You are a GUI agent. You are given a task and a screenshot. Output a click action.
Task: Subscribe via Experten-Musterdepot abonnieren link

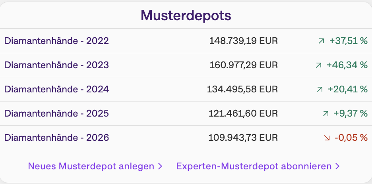254,166
